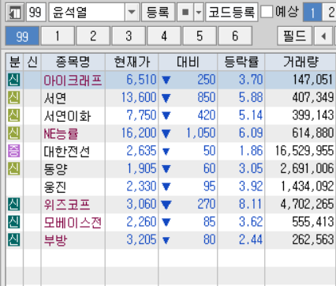
Task: Click the 신 column header
Action: [x=32, y=62]
